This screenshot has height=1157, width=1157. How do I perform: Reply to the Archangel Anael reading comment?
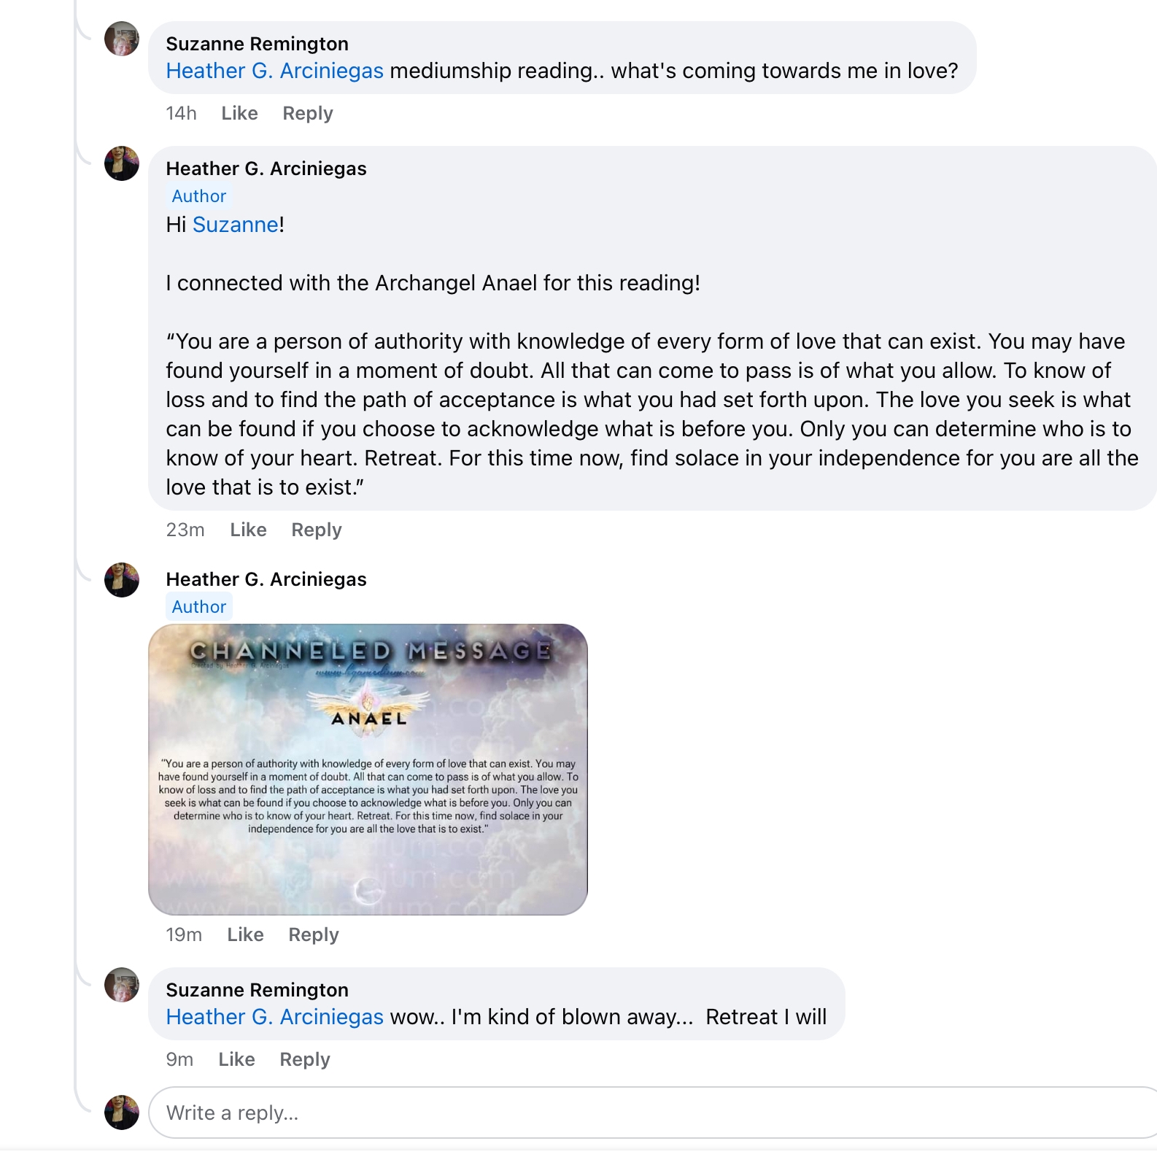coord(316,530)
